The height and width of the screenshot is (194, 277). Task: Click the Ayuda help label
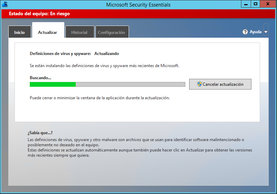[256, 32]
